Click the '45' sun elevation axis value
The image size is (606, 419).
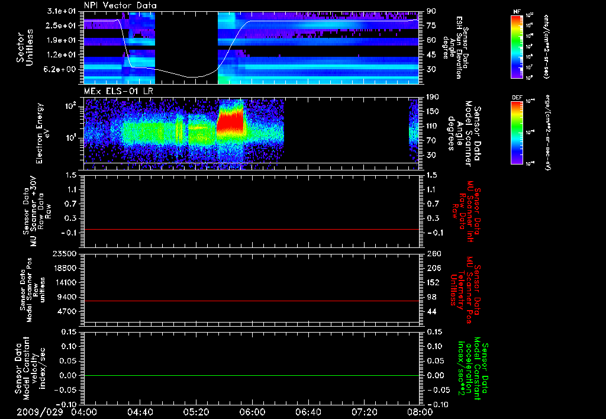(x=431, y=55)
